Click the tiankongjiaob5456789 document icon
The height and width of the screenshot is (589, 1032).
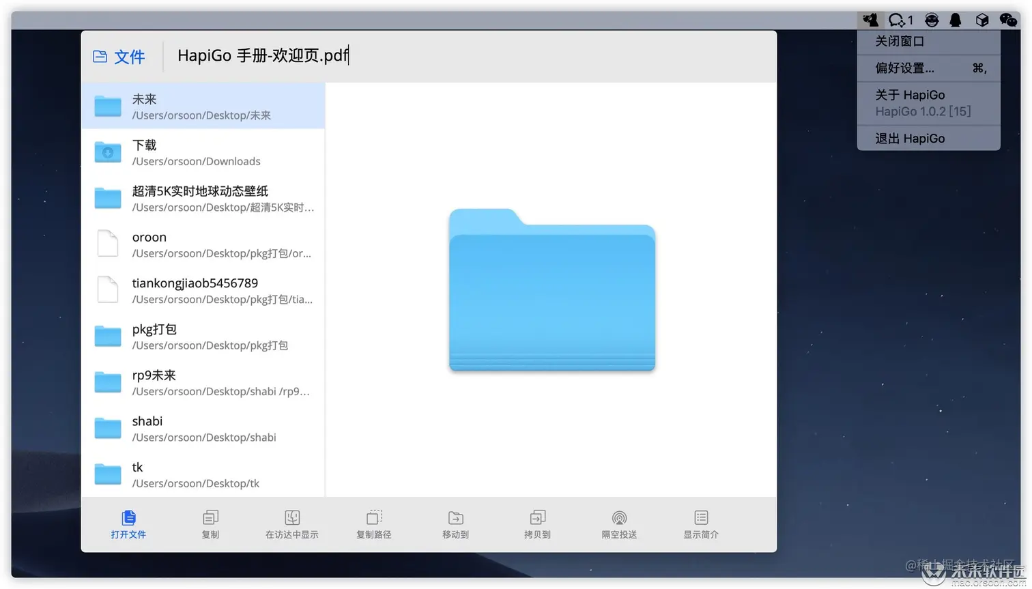(108, 289)
